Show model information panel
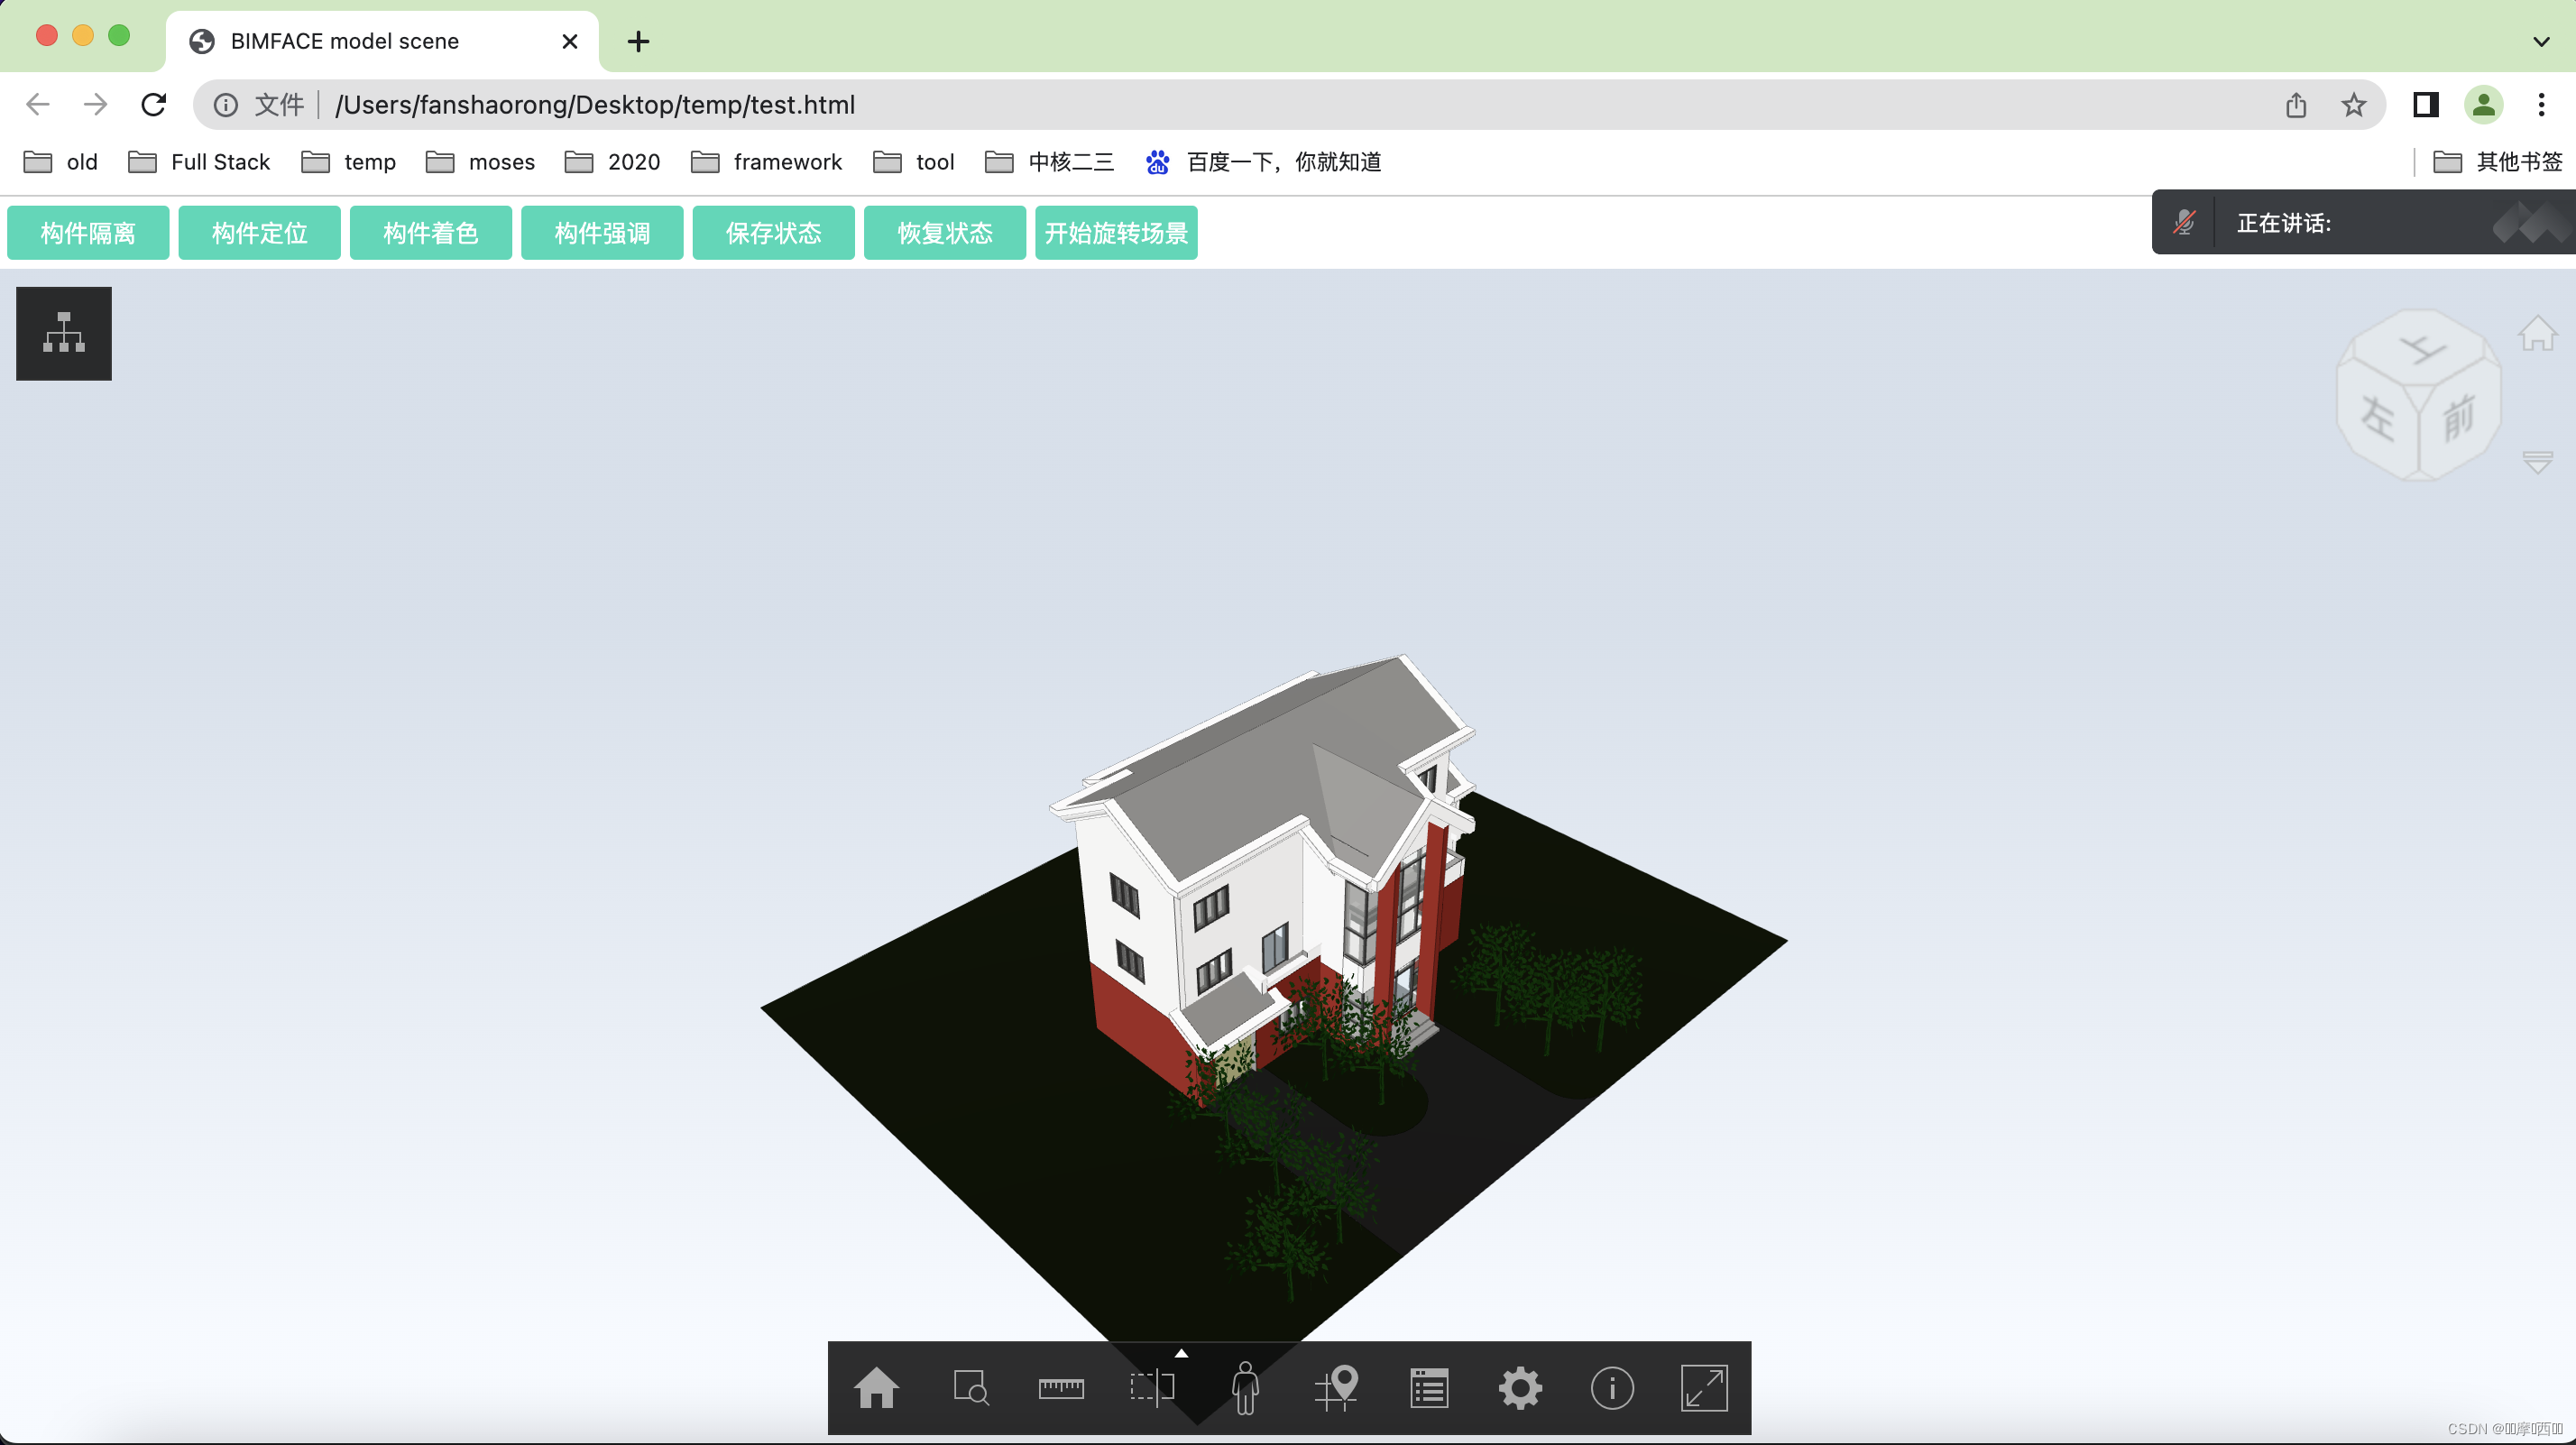The image size is (2576, 1445). click(x=1612, y=1388)
